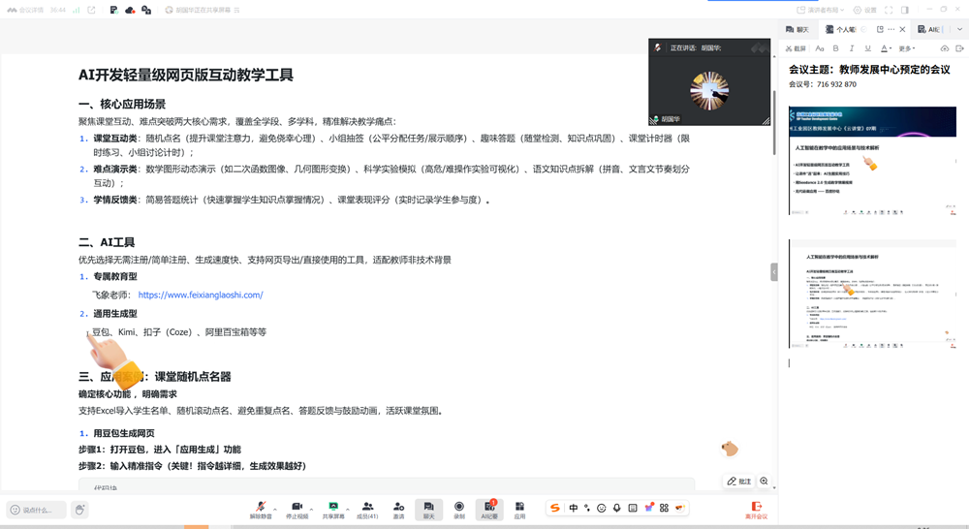969x529 pixels.
Task: Click the Sogou input method logo
Action: coord(555,508)
